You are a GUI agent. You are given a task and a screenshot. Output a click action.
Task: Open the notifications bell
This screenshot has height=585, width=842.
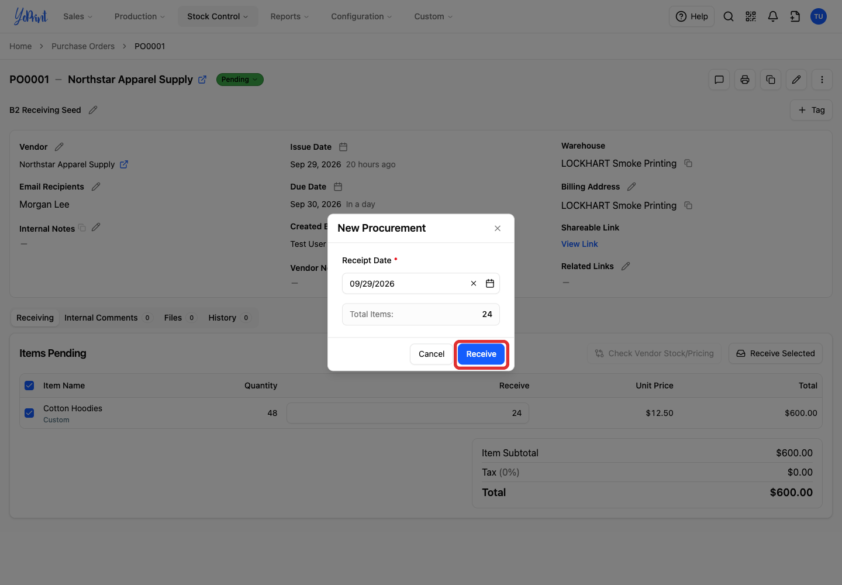coord(773,16)
